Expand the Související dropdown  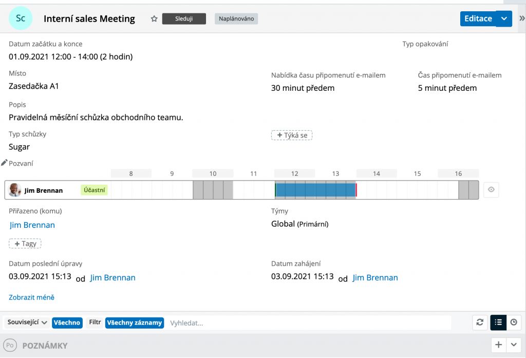pyautogui.click(x=27, y=323)
